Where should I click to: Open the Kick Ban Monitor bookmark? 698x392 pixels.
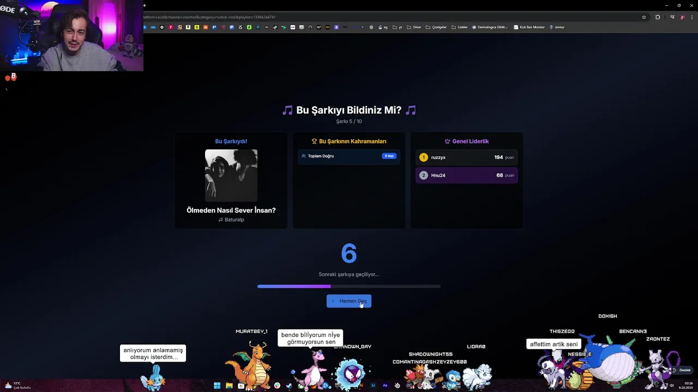(529, 27)
